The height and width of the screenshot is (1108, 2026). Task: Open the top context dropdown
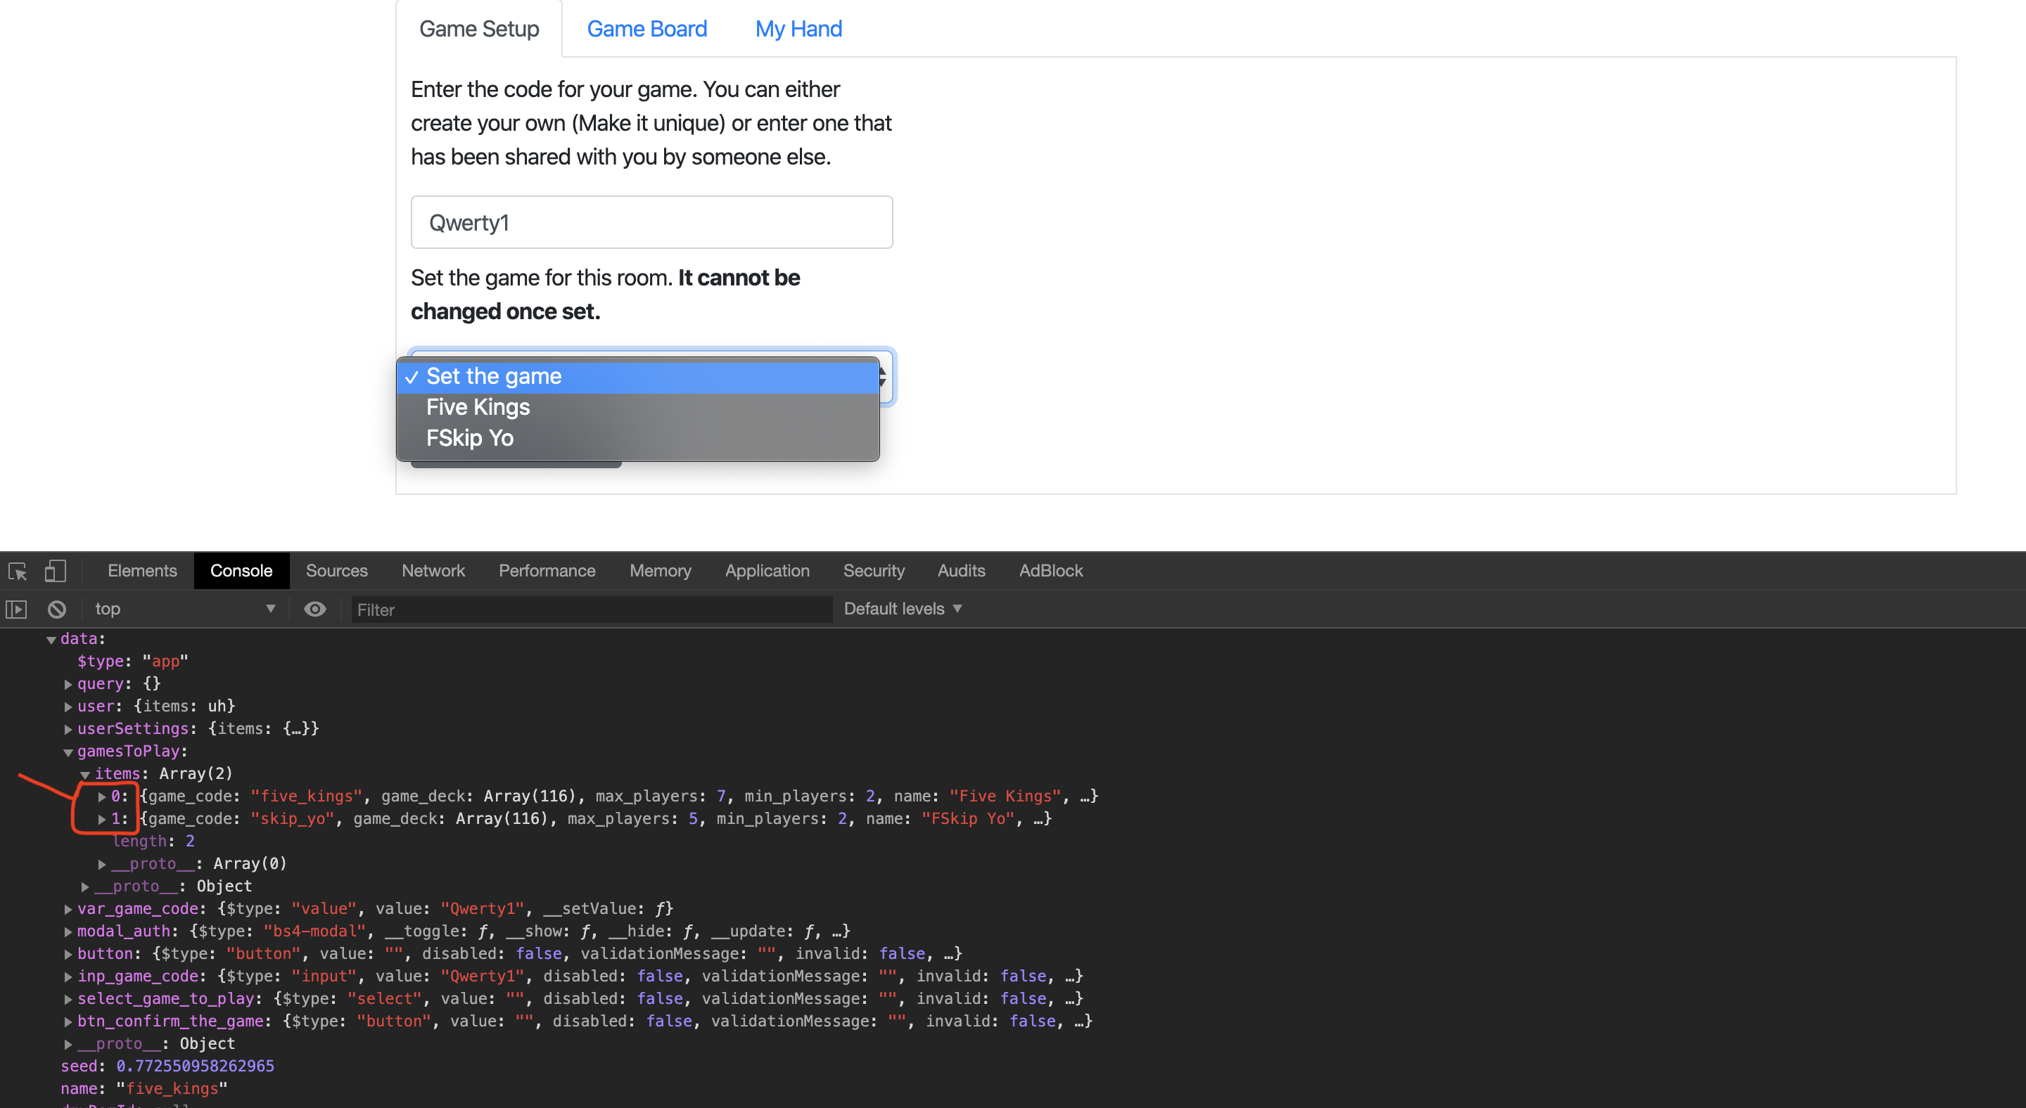(x=185, y=609)
